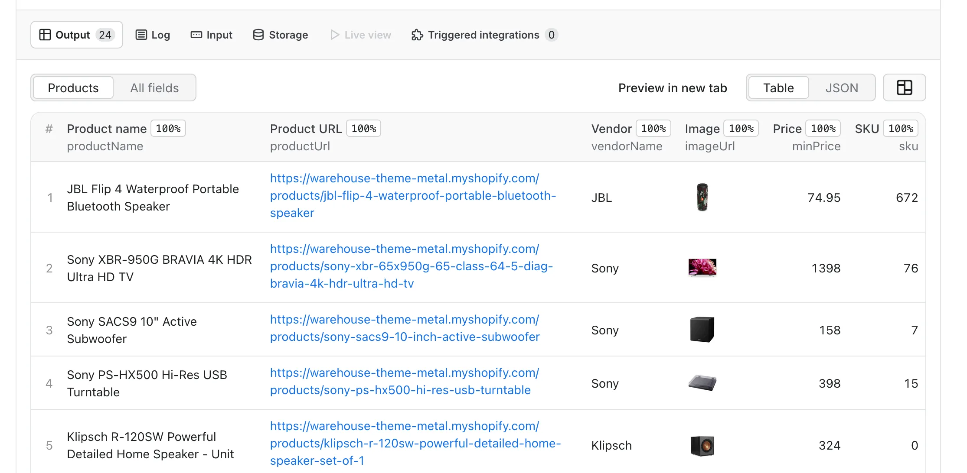Click 'Sony PS-HX500 Hi-Res USB Turntable' name
967x473 pixels.
pos(147,383)
